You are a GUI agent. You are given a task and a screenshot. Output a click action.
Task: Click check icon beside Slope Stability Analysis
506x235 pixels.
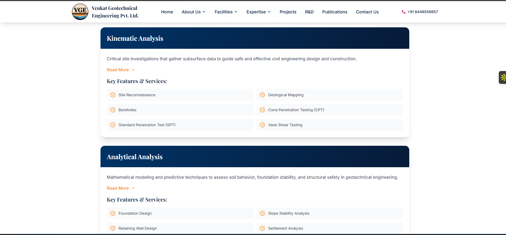pyautogui.click(x=262, y=213)
